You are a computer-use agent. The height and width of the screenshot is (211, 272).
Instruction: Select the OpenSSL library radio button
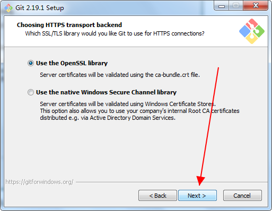click(x=31, y=63)
